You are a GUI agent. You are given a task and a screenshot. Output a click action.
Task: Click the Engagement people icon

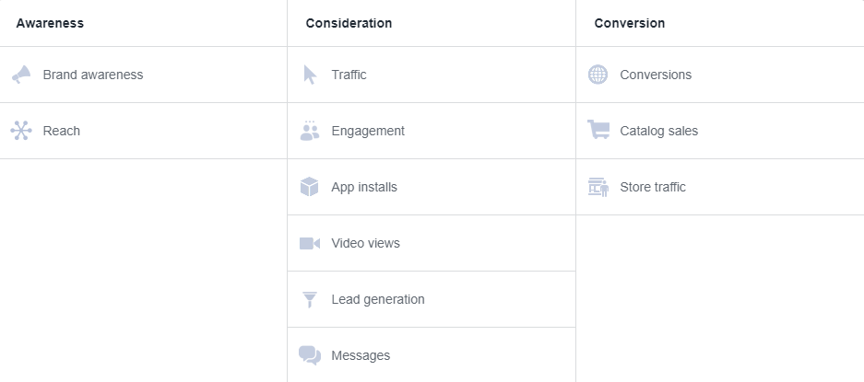click(310, 131)
